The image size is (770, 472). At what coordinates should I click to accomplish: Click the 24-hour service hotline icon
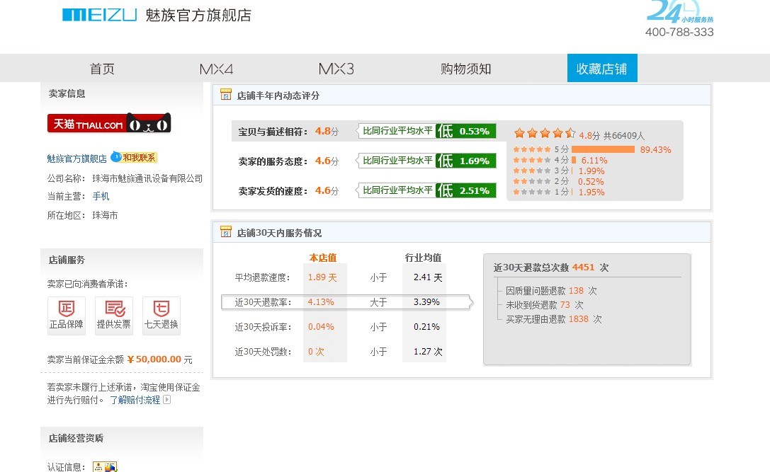(x=679, y=11)
